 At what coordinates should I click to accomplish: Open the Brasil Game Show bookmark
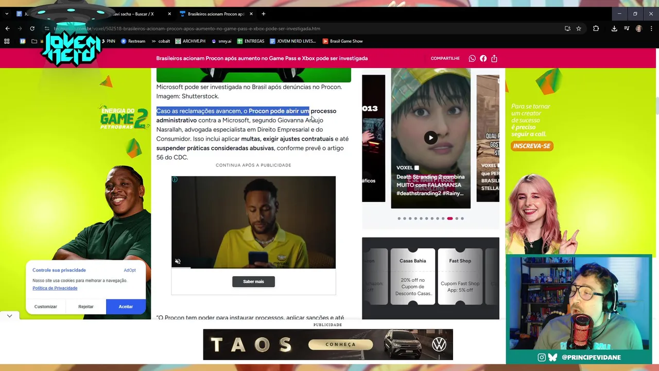pyautogui.click(x=342, y=41)
